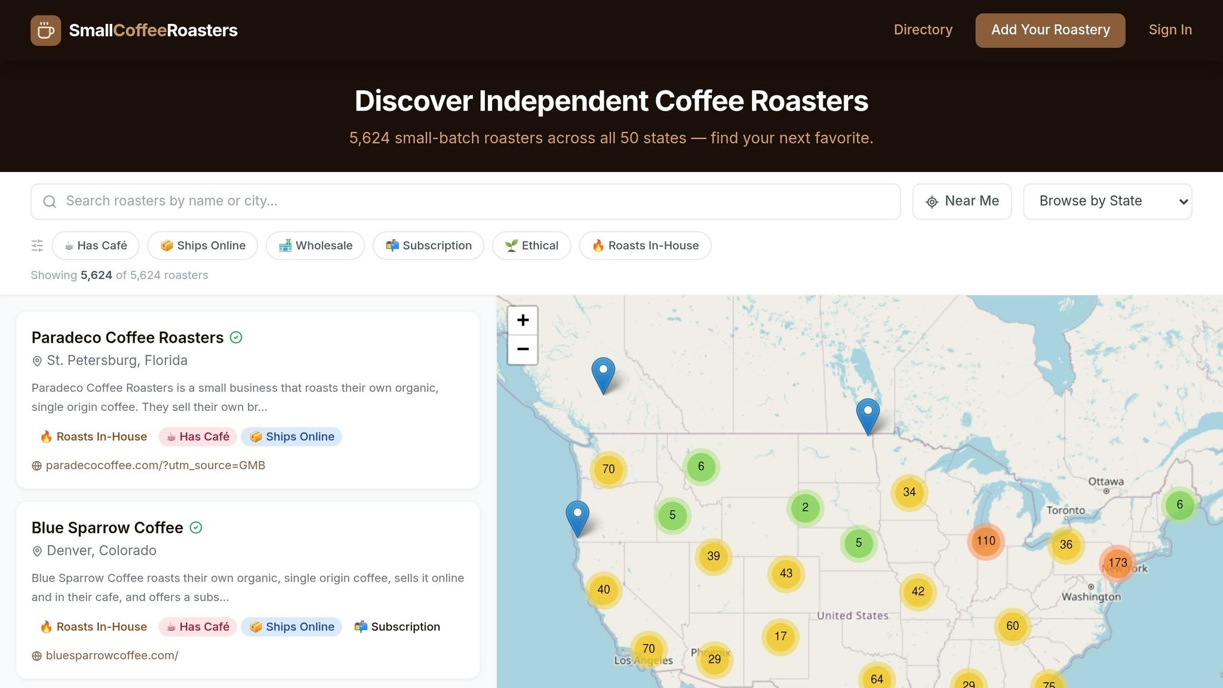Click verified badge next to Paradeco Coffee Roasters
This screenshot has width=1223, height=688.
click(236, 337)
